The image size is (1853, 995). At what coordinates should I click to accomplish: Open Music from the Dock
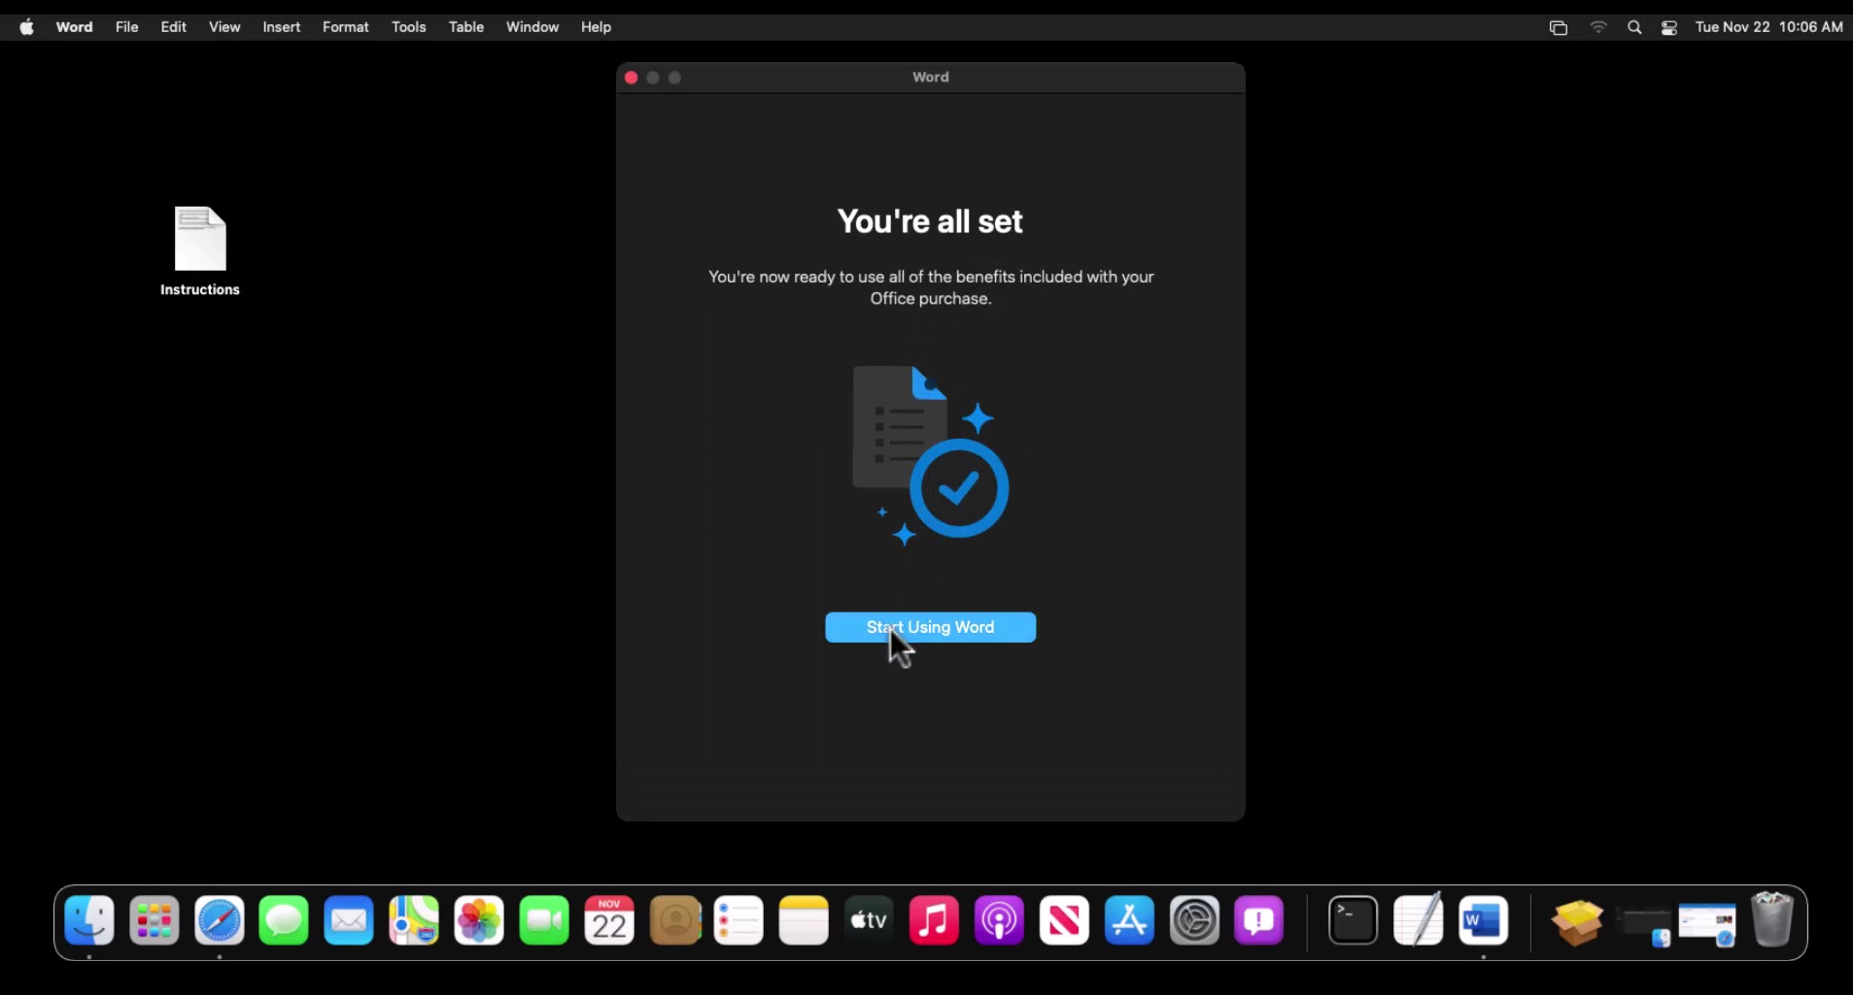(934, 920)
